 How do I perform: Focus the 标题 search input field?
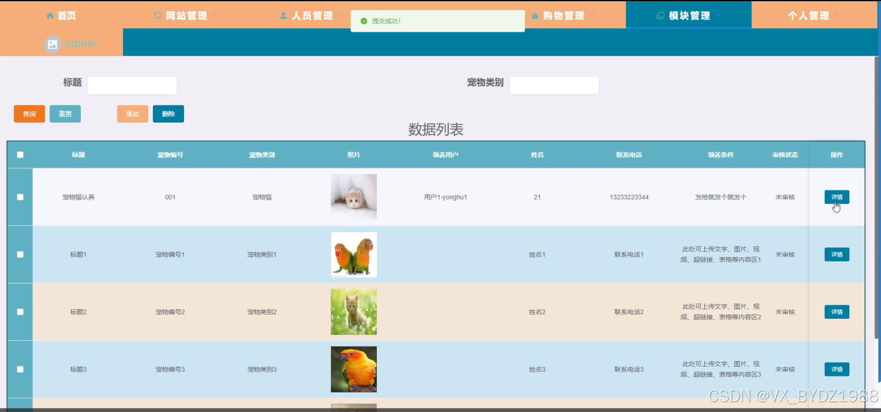point(132,85)
